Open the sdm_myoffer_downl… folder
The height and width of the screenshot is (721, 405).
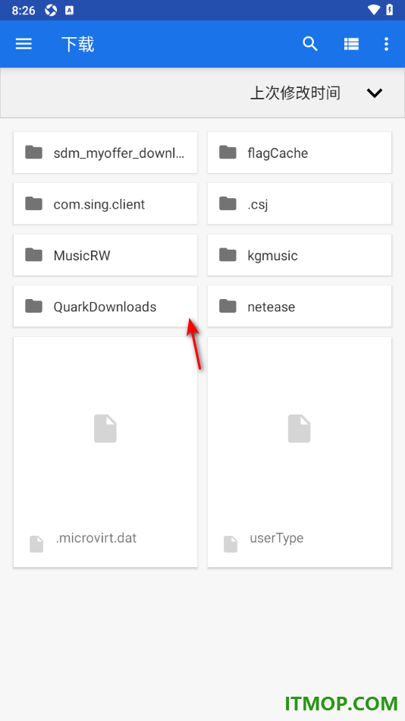click(105, 153)
